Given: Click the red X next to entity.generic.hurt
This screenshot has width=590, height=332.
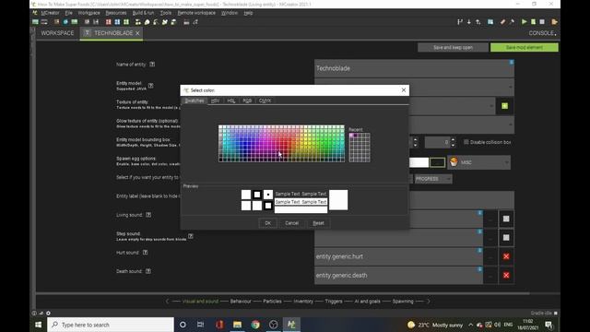Looking at the screenshot, I should coord(506,256).
